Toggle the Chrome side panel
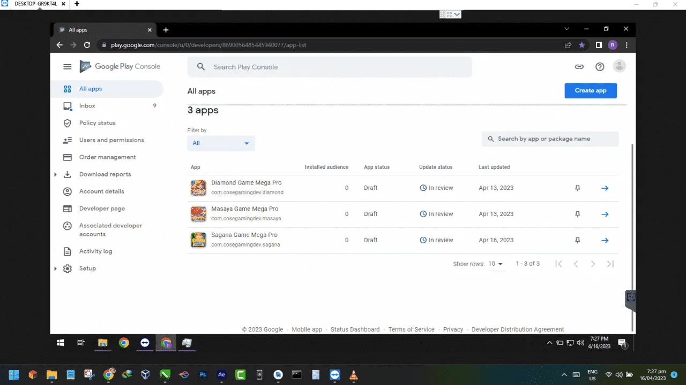 (x=599, y=45)
